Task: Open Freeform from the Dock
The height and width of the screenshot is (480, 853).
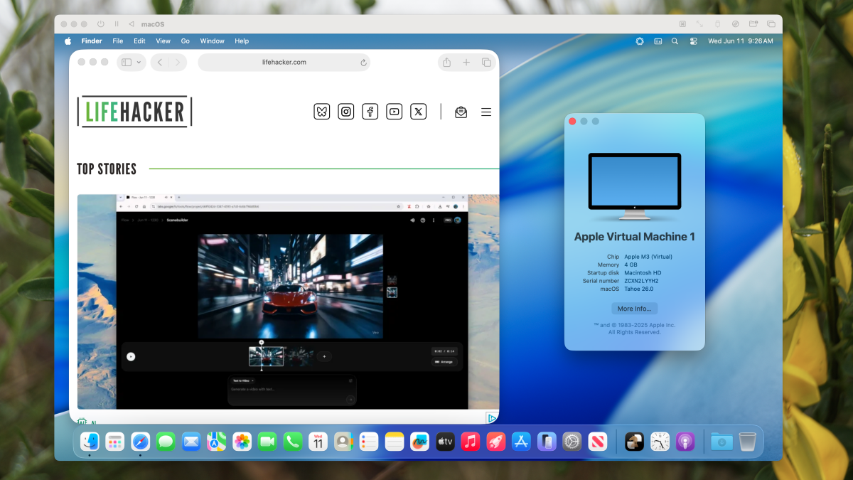Action: (419, 442)
